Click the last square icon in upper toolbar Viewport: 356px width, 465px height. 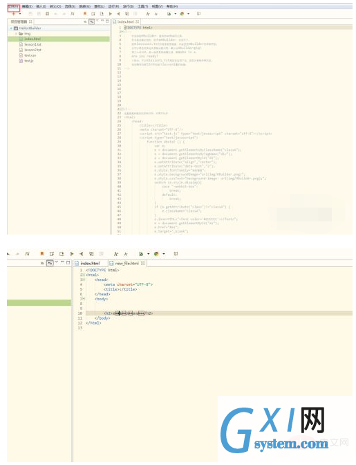(x=198, y=14)
